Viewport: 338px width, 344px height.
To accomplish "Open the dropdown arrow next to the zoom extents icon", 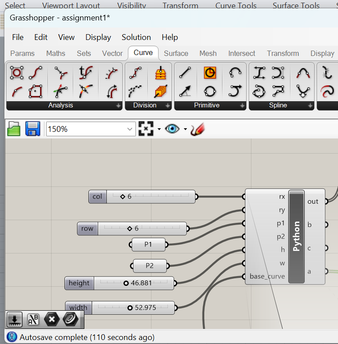I will tap(159, 129).
